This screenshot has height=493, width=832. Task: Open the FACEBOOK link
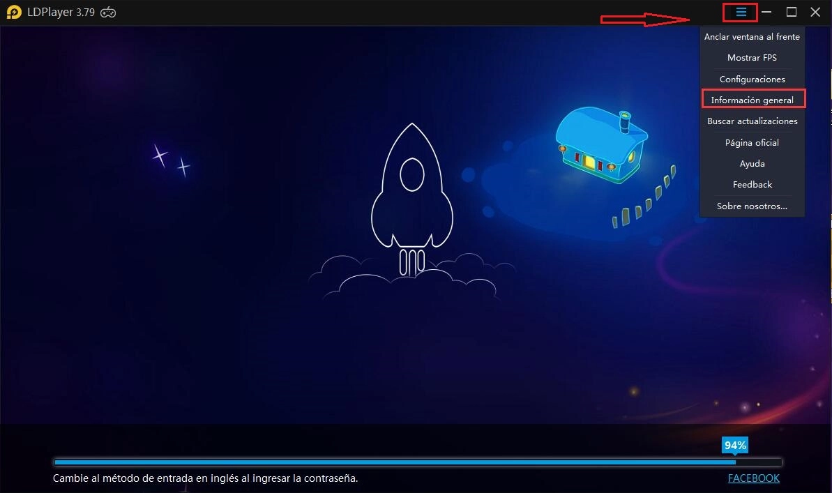(x=754, y=478)
